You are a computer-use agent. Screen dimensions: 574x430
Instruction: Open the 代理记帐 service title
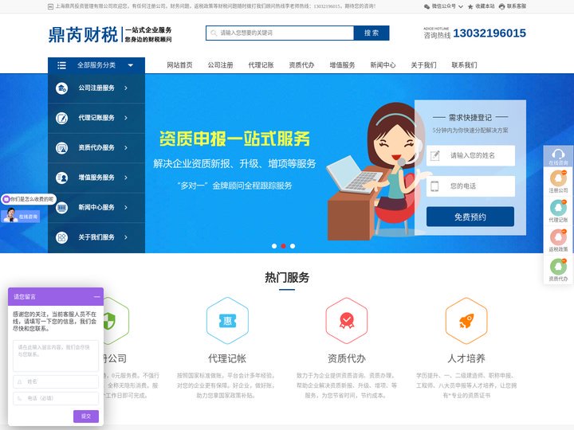[x=227, y=358]
